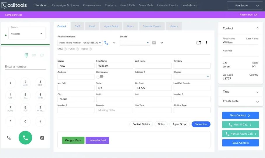The image size is (265, 158).
Task: Open Campaigns & Queues
Action: [x=66, y=5]
